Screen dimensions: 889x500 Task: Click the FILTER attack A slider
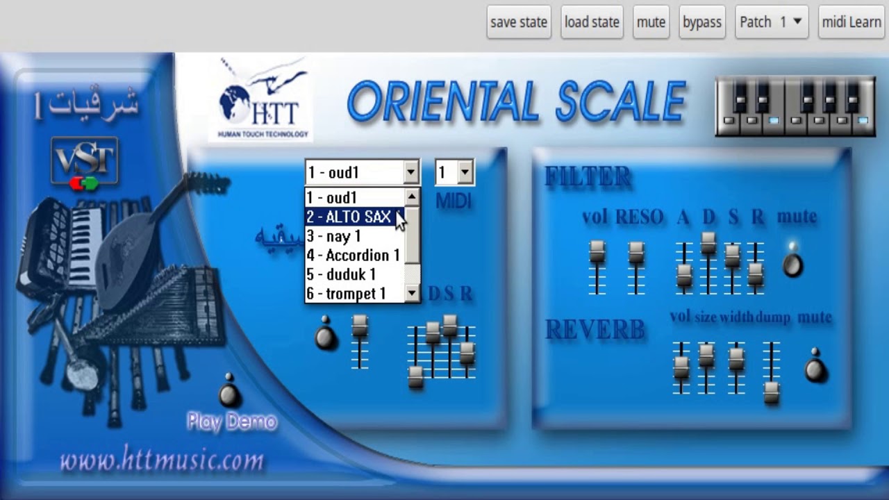coord(684,268)
